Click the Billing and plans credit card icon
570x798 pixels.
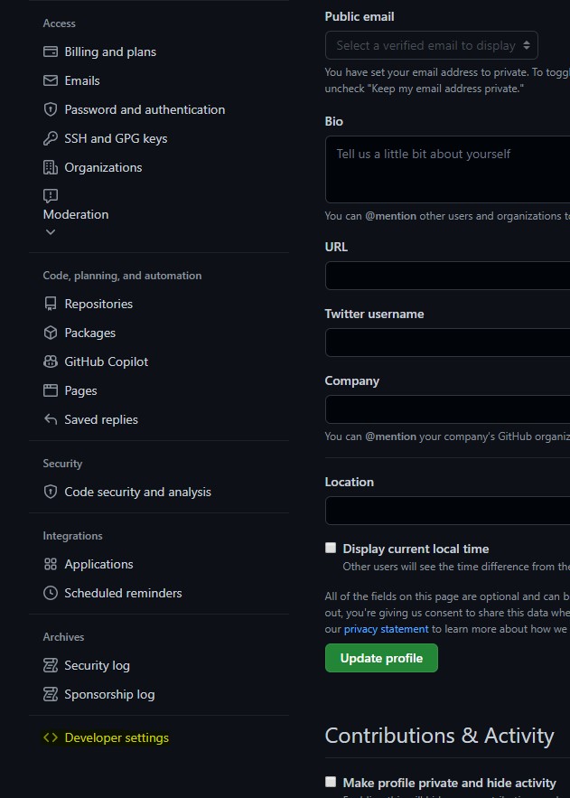click(51, 52)
